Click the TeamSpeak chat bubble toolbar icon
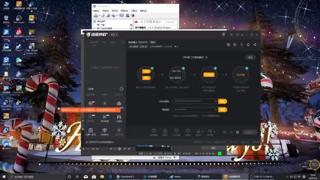This screenshot has height=180, width=320. click(122, 16)
